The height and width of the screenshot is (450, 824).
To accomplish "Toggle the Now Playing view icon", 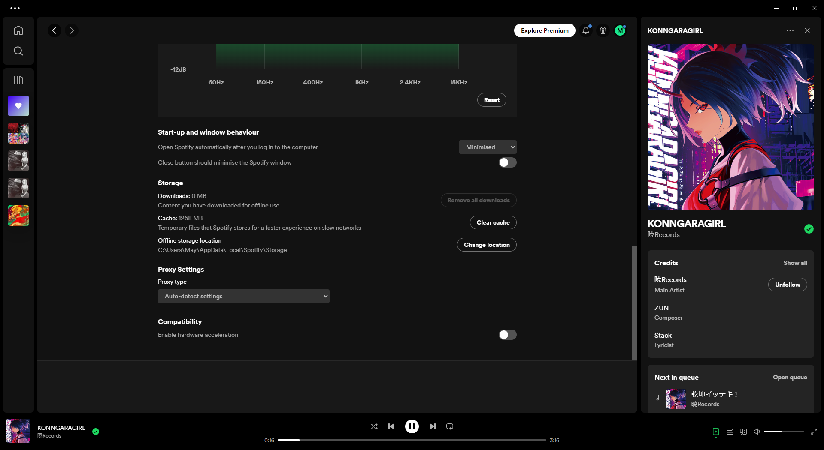I will tap(716, 432).
